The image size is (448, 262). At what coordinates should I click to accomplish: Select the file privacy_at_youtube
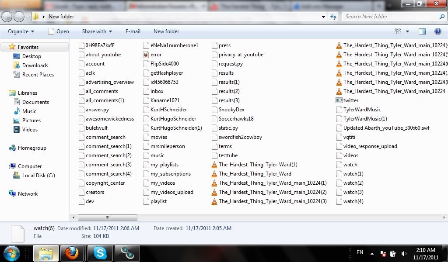238,55
